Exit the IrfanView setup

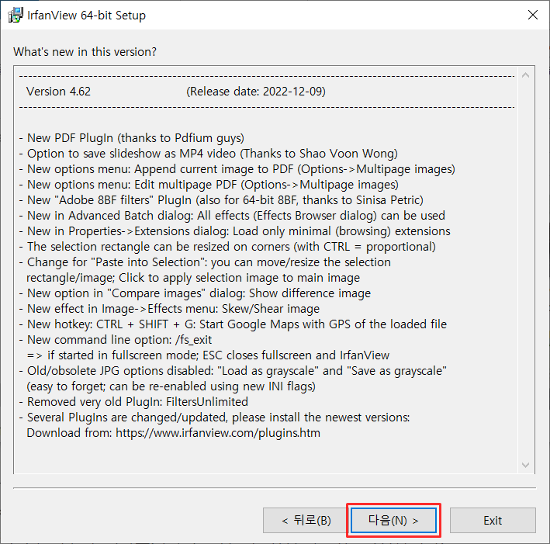click(493, 520)
